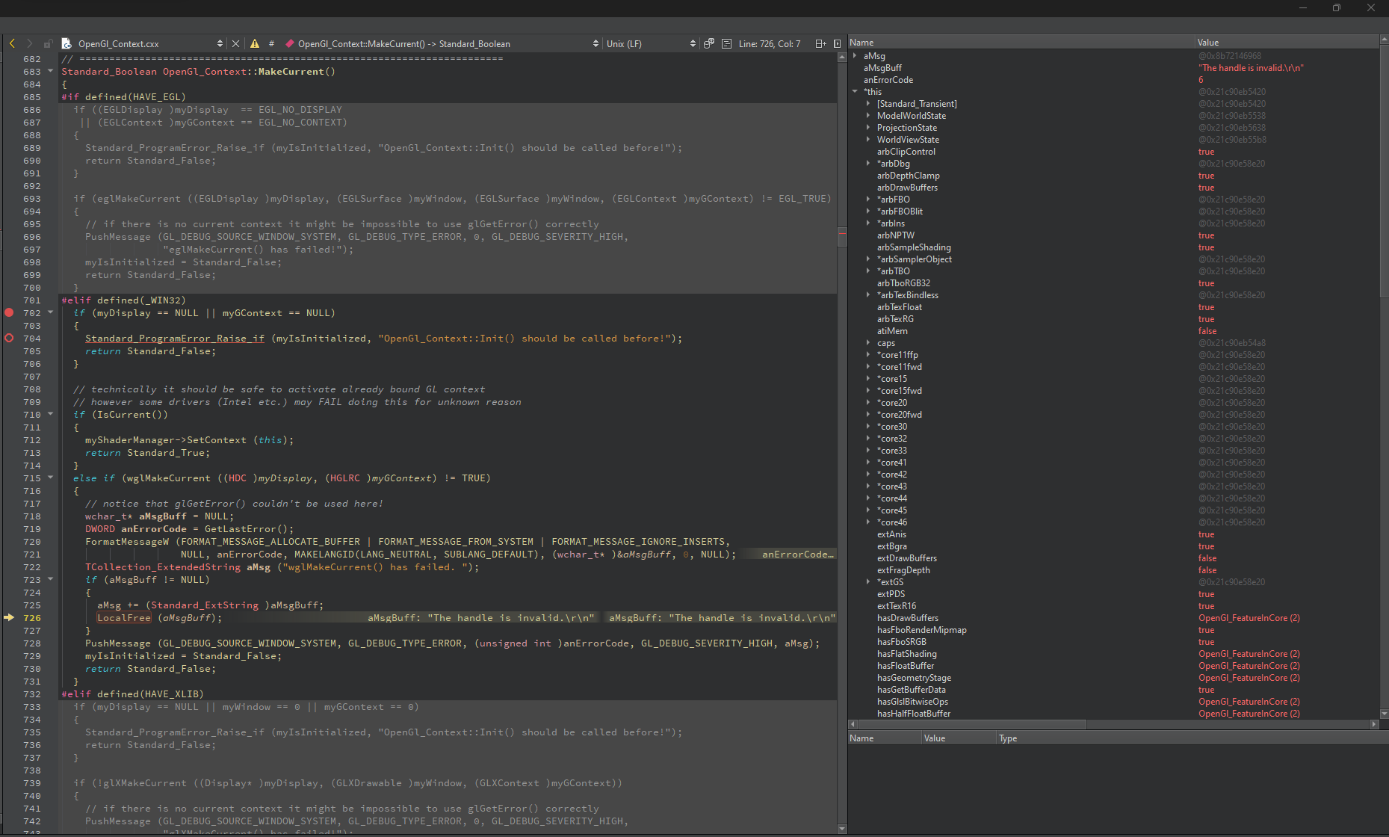Click the editor's vertical scrollbar
Image resolution: width=1389 pixels, height=837 pixels.
(842, 238)
